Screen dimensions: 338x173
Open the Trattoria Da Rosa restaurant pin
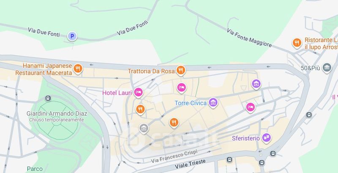pyautogui.click(x=181, y=70)
